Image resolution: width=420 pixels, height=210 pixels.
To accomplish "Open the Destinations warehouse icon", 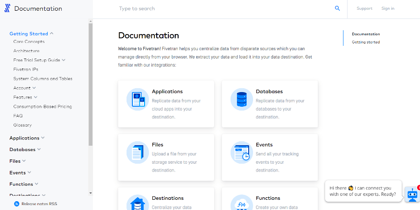I will point(138,203).
